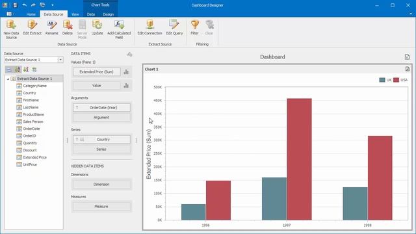The image size is (416, 234).
Task: Click the export icon on Dashboard title
Action: coord(407,57)
